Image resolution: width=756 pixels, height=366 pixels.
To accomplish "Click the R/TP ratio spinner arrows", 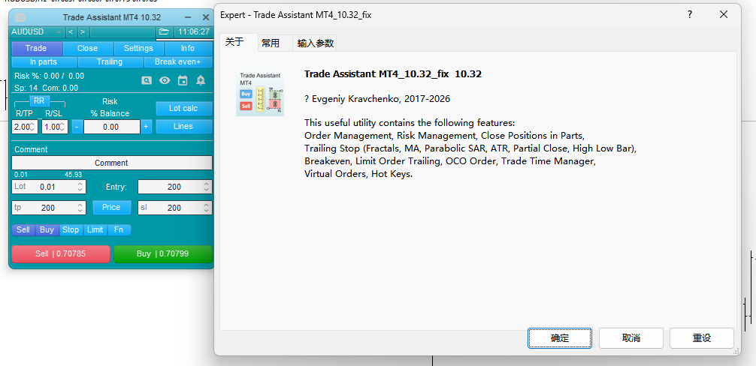I will (33, 127).
